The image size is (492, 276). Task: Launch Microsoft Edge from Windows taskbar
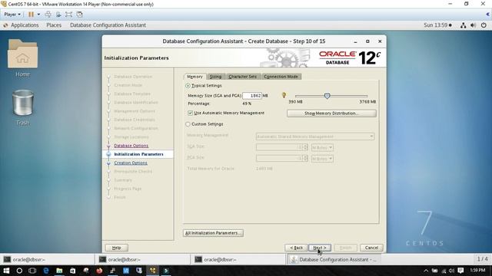[x=46, y=271]
